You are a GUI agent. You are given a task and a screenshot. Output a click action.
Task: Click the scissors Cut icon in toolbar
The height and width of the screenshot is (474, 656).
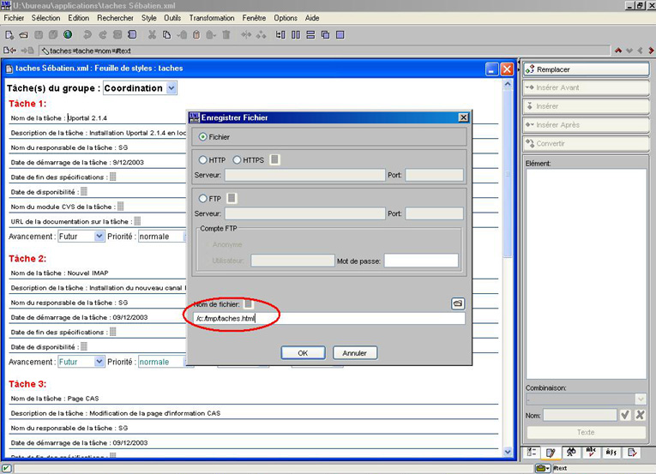coord(153,35)
